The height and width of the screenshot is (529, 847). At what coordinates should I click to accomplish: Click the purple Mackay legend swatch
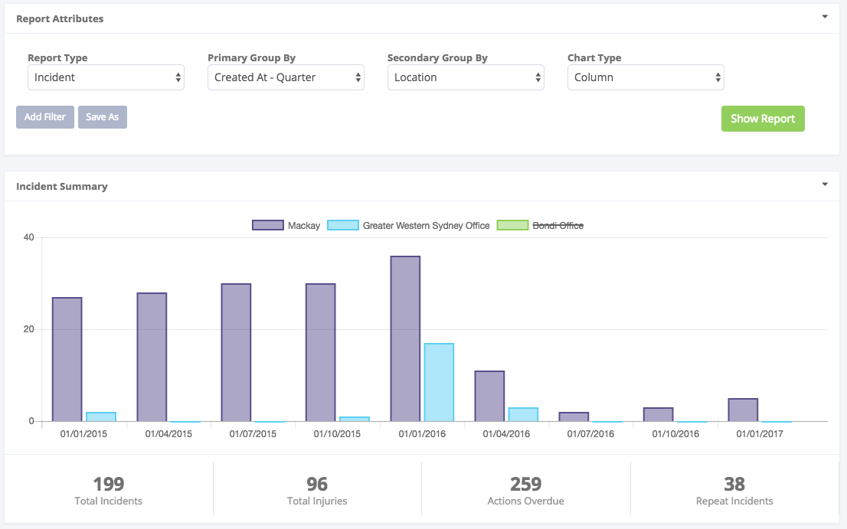[267, 225]
